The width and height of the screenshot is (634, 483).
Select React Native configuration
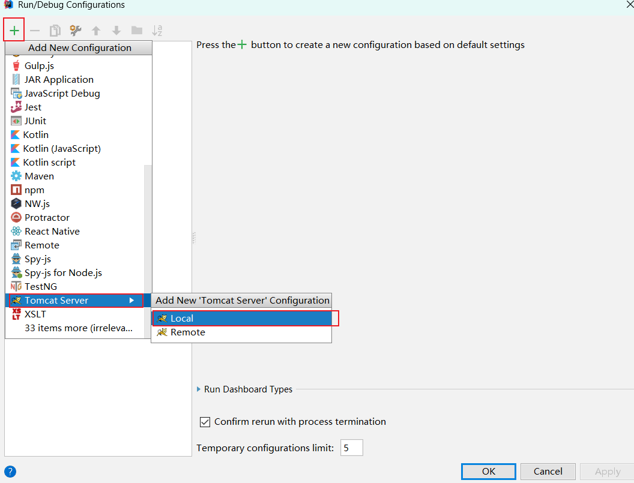[75, 231]
